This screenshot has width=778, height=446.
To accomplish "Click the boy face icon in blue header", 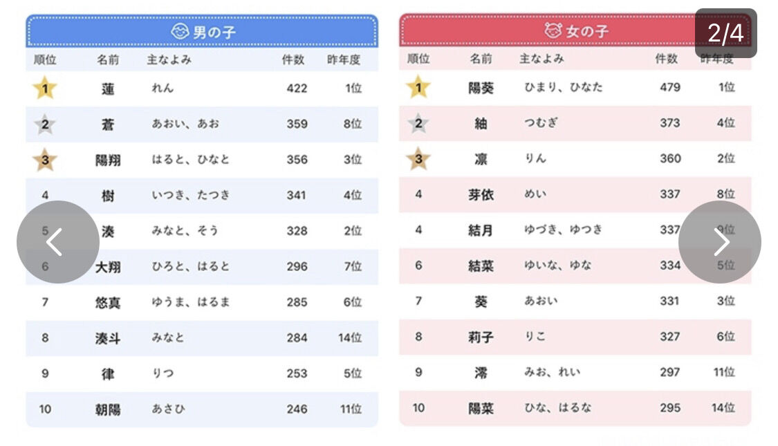I will (x=180, y=31).
